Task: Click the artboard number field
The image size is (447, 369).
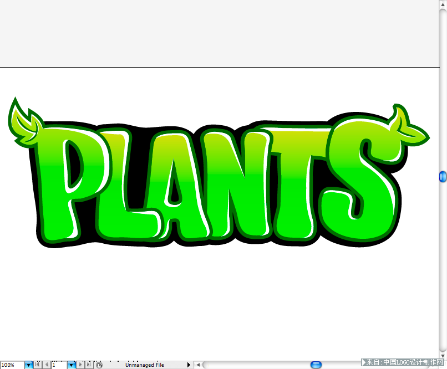Action: click(x=59, y=365)
